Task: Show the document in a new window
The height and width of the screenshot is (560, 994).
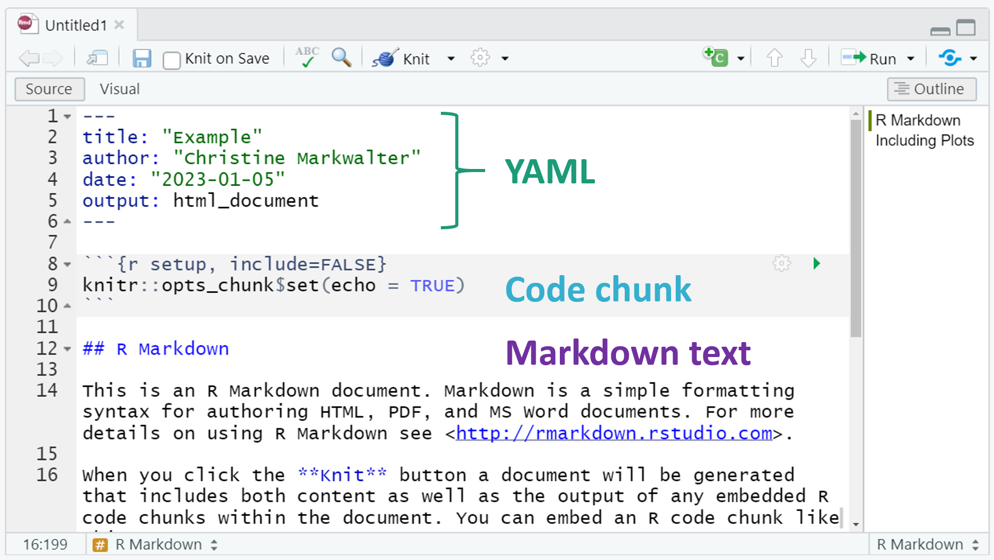Action: coord(97,58)
